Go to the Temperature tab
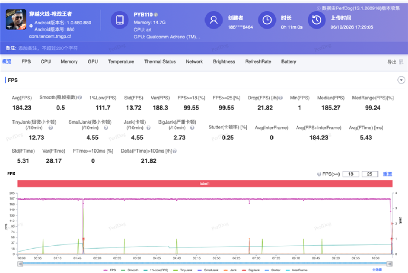408x273 pixels. click(x=121, y=62)
